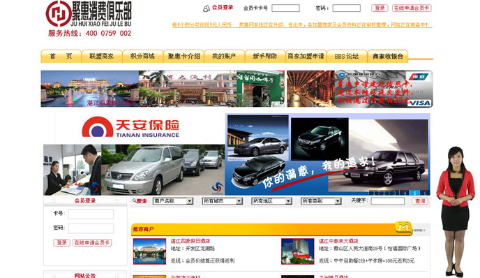Click the 天安保险 Tianan Insurance logo
480x278 pixels.
(x=130, y=126)
